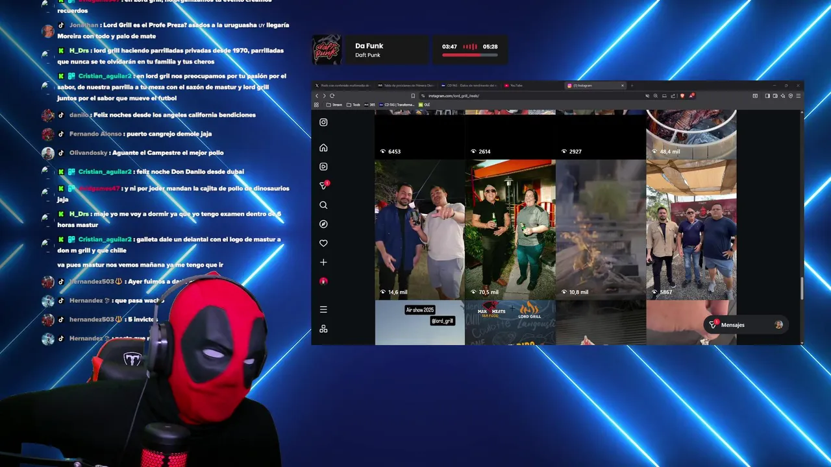This screenshot has width=831, height=467.
Task: Open the Mensajes floating button
Action: (x=746, y=324)
